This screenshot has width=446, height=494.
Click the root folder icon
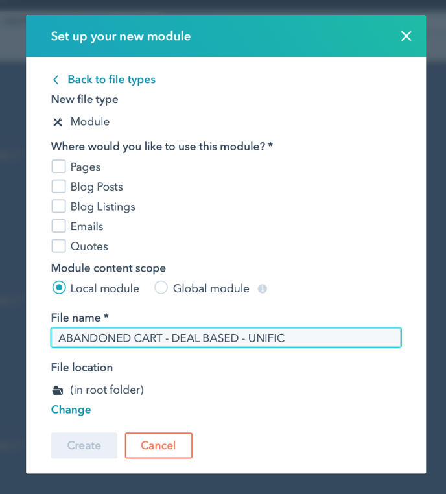[58, 390]
